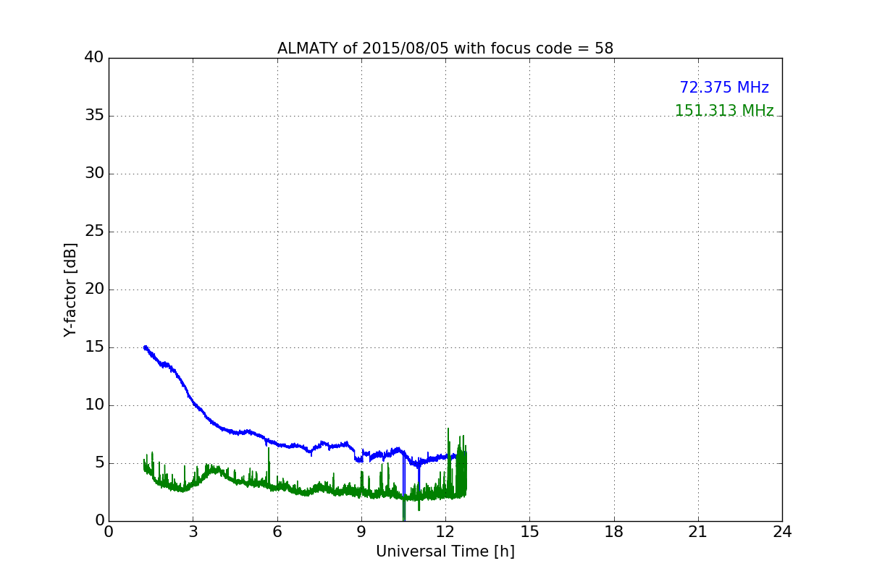Viewport: 869px width, 579px height.
Task: Click the plot title 'ALMATY of 2015/08/05 with focus code = 58'
Action: (445, 48)
